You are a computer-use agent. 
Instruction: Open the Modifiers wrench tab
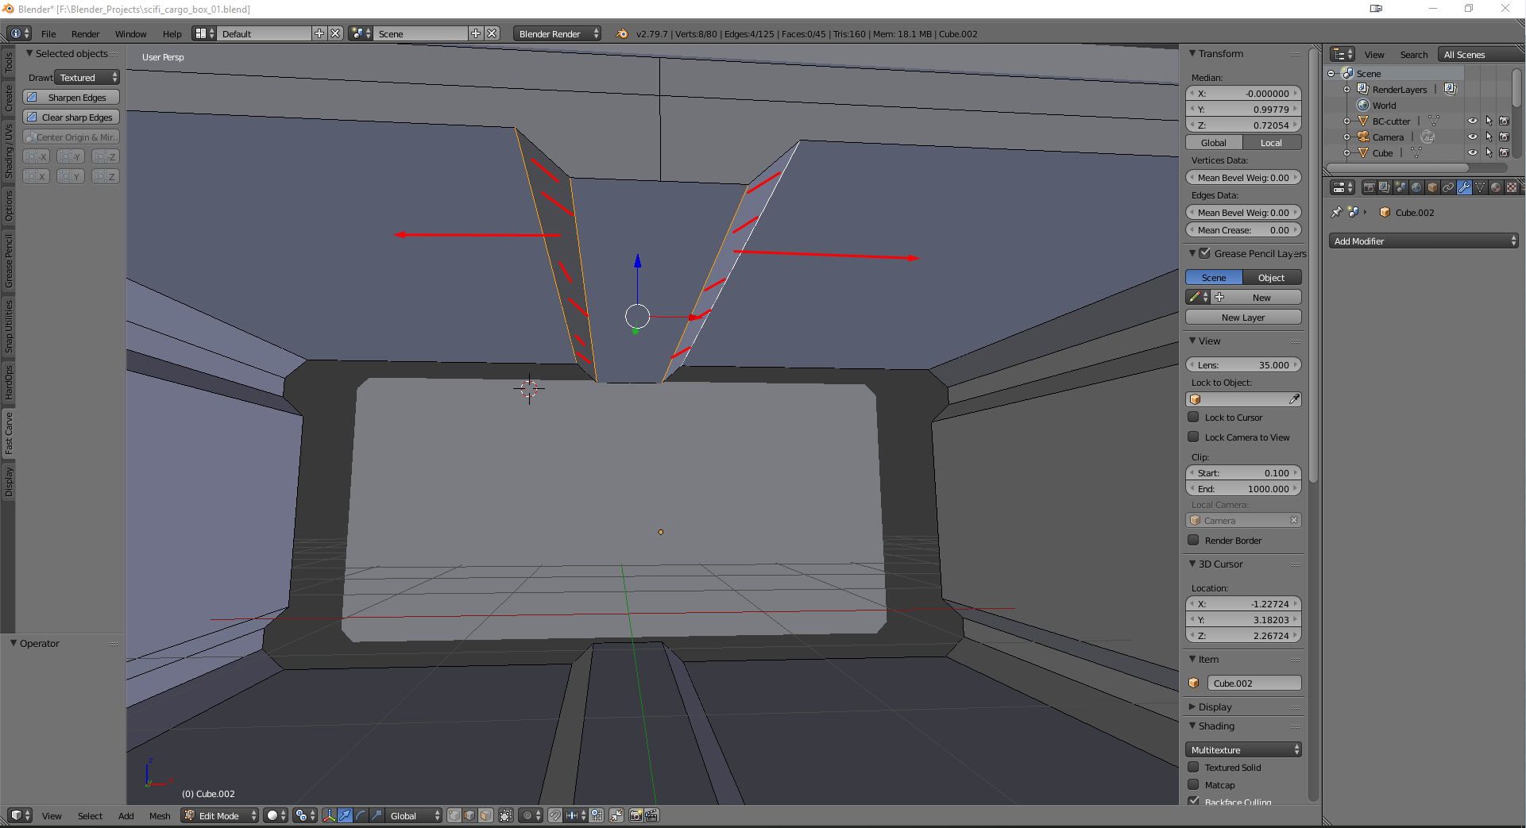pos(1464,187)
